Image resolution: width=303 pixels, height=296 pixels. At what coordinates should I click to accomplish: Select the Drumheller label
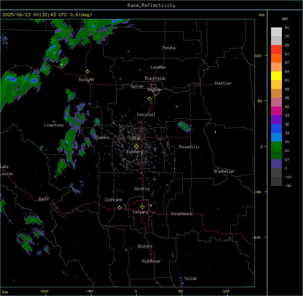click(x=224, y=171)
